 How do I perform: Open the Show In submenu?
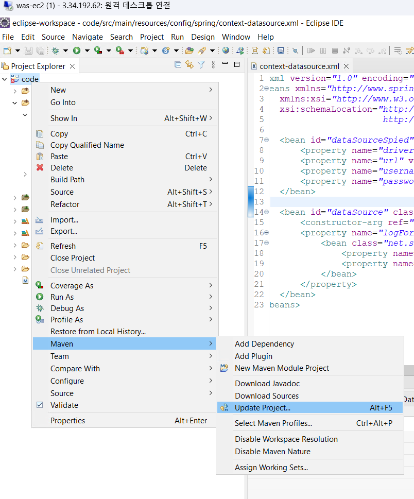point(126,118)
